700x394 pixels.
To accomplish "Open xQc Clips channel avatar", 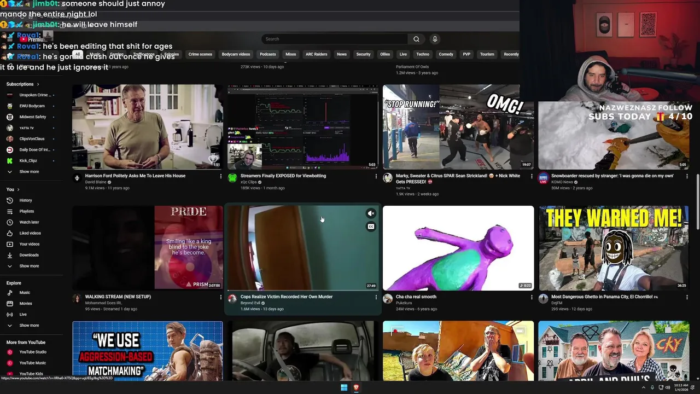I will (232, 178).
